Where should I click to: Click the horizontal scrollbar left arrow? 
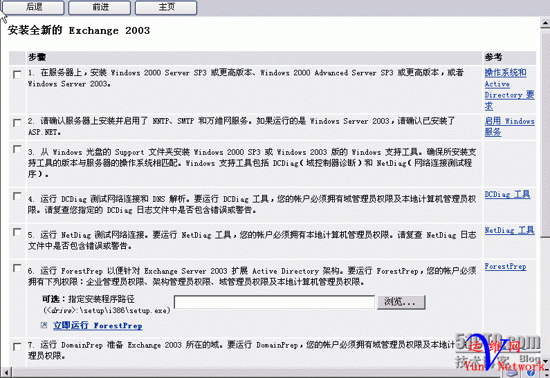[x=6, y=372]
